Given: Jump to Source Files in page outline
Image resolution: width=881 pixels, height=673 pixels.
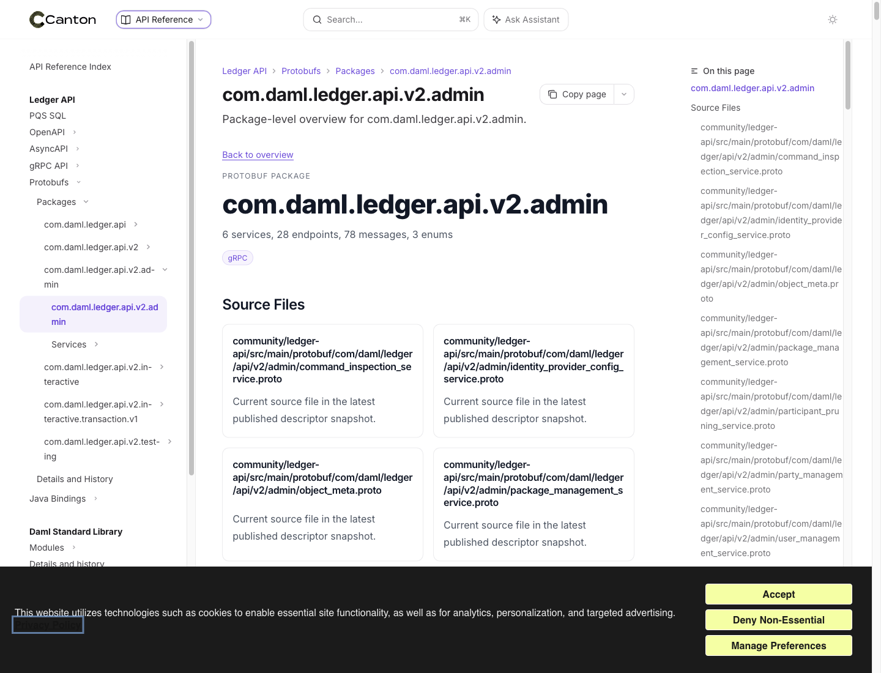Looking at the screenshot, I should click(715, 108).
